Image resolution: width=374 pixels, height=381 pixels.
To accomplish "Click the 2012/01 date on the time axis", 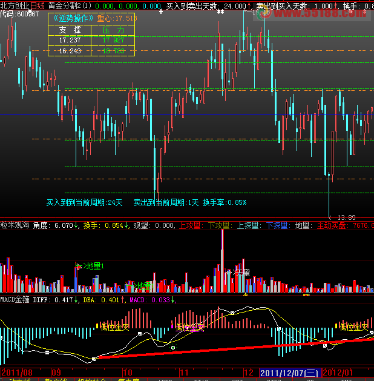I will point(338,373).
